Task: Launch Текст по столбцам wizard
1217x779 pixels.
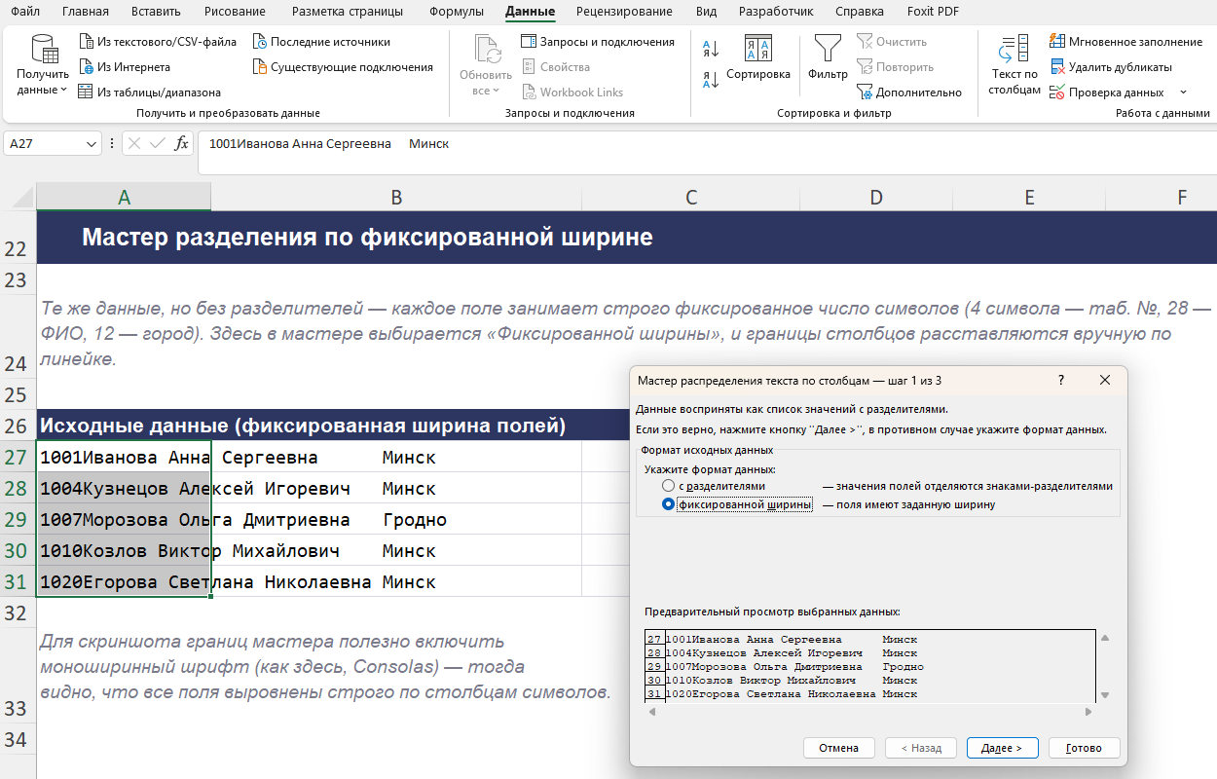Action: (x=1014, y=64)
